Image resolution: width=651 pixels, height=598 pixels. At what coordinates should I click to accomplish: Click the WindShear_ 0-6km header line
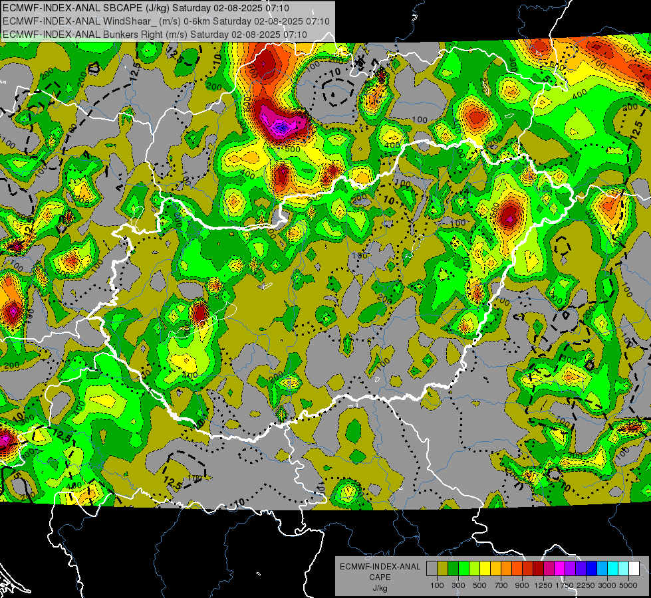(x=166, y=21)
